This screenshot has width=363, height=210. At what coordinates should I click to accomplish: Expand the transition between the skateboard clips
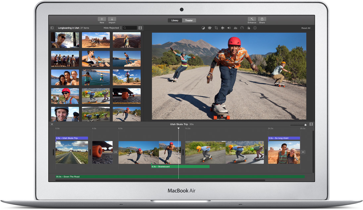tap(115, 151)
